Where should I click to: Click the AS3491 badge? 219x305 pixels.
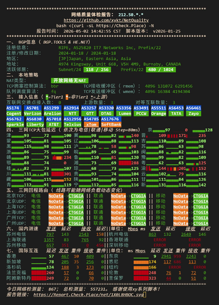click(141, 108)
